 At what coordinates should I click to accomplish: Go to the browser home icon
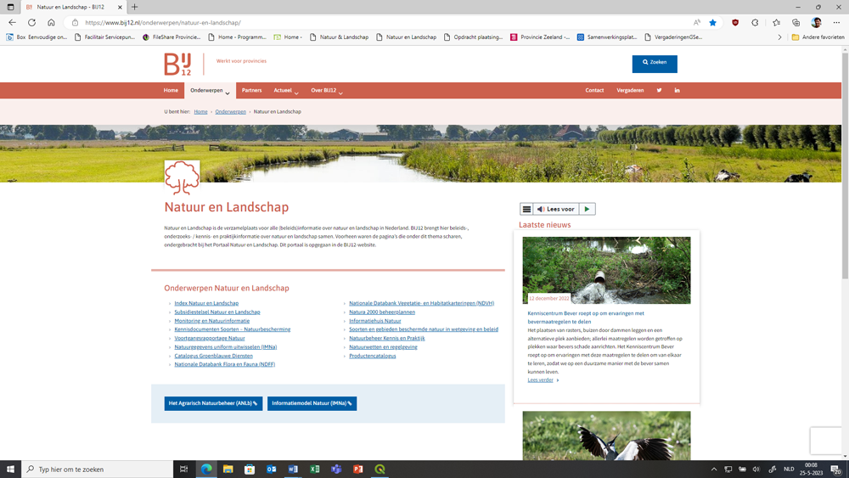pos(51,23)
